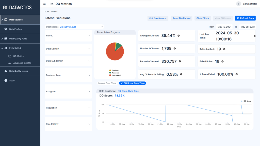Open the Data Quality Issues alert icon

[6, 71]
